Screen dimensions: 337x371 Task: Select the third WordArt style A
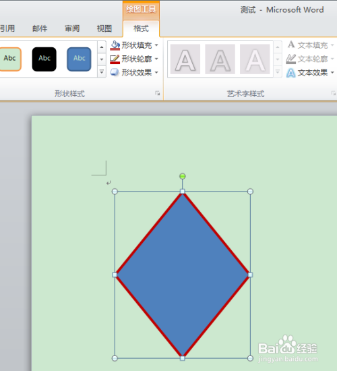(x=255, y=59)
